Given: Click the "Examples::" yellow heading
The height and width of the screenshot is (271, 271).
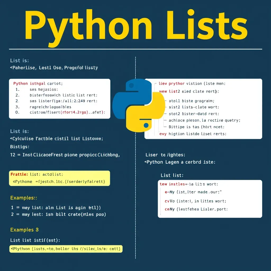Looking at the screenshot, I should point(24,198).
